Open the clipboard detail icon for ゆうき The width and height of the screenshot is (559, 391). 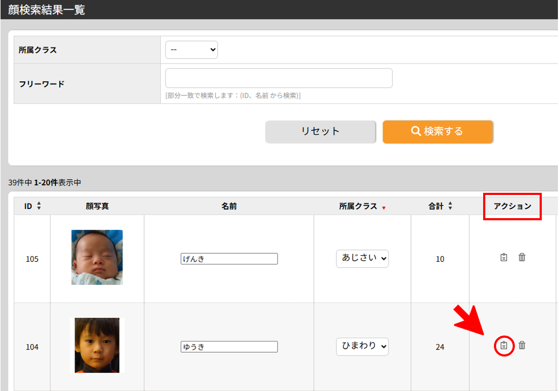click(504, 345)
